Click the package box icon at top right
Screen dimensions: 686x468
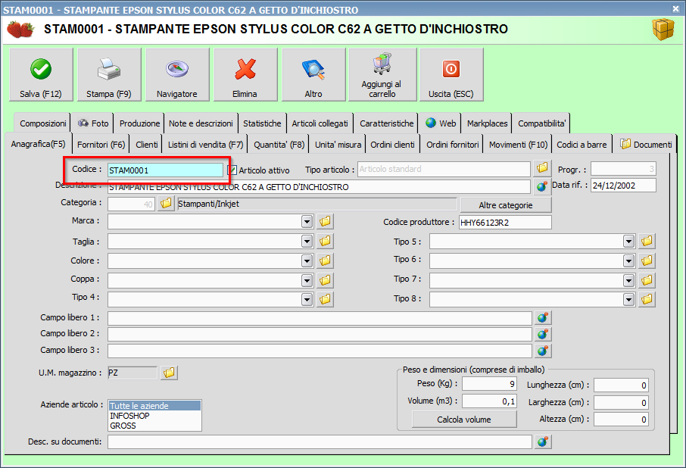(663, 30)
